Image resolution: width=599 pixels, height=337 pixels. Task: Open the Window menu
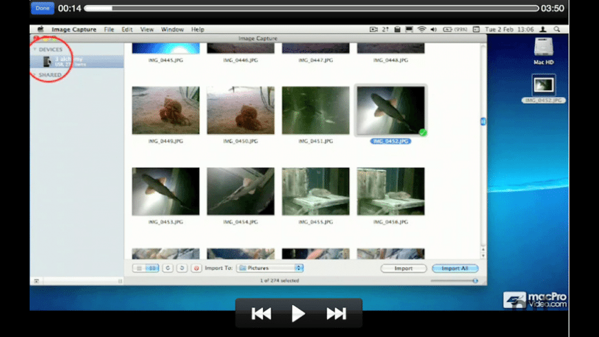pos(172,30)
